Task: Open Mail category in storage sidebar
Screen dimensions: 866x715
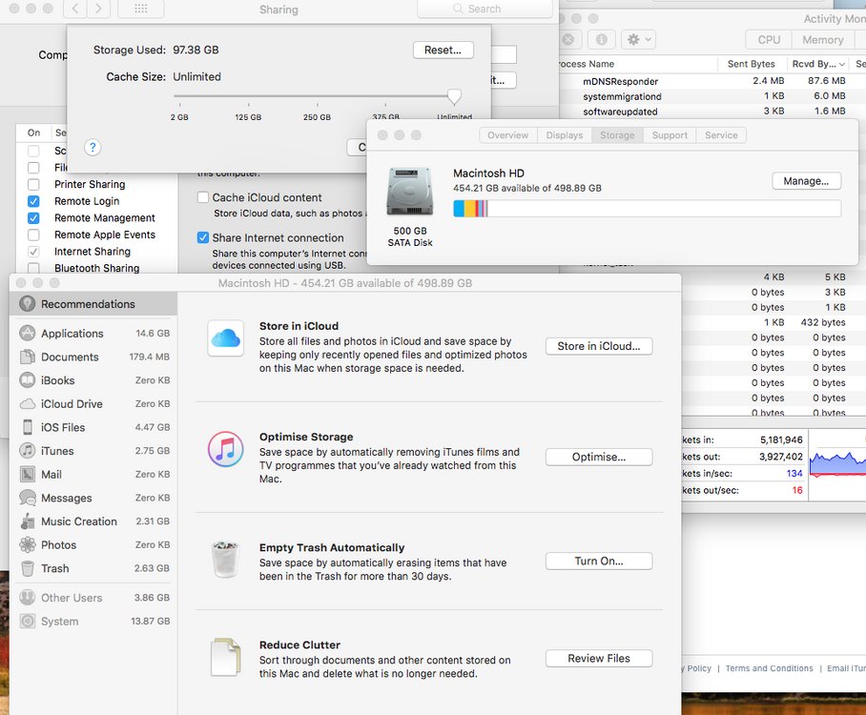Action: pyautogui.click(x=93, y=474)
